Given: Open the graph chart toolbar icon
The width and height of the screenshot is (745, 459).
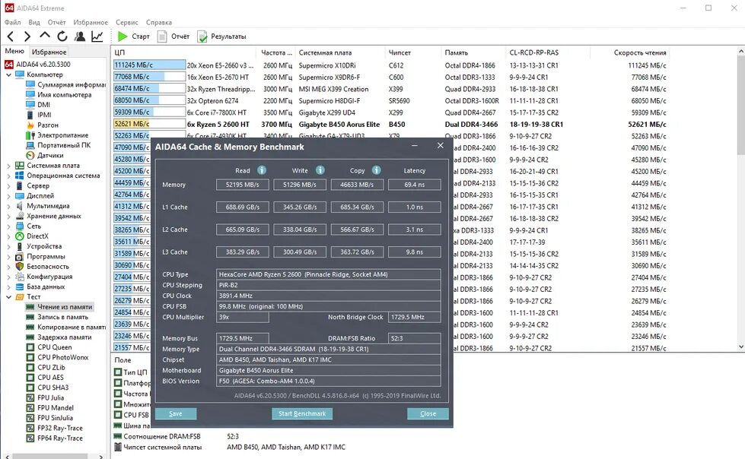Looking at the screenshot, I should (x=97, y=36).
